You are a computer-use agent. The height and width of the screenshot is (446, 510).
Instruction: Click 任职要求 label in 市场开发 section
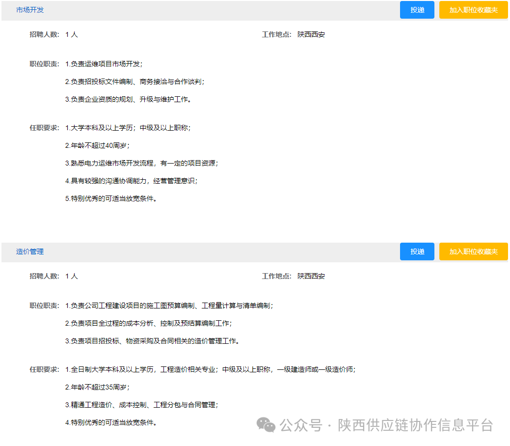(x=44, y=128)
